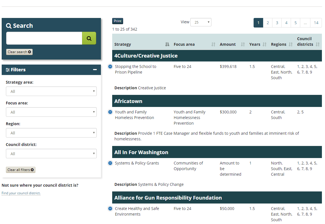This screenshot has width=325, height=224.
Task: Click 'Communities of Opportunity' focus area cell
Action: (x=188, y=166)
